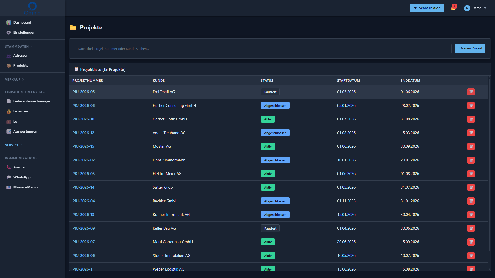Screen dimensions: 495x278
Task: Open Lohn page
Action: click(x=18, y=121)
